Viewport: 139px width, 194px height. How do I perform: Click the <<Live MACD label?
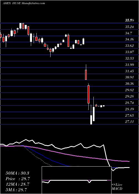[x=117, y=187]
